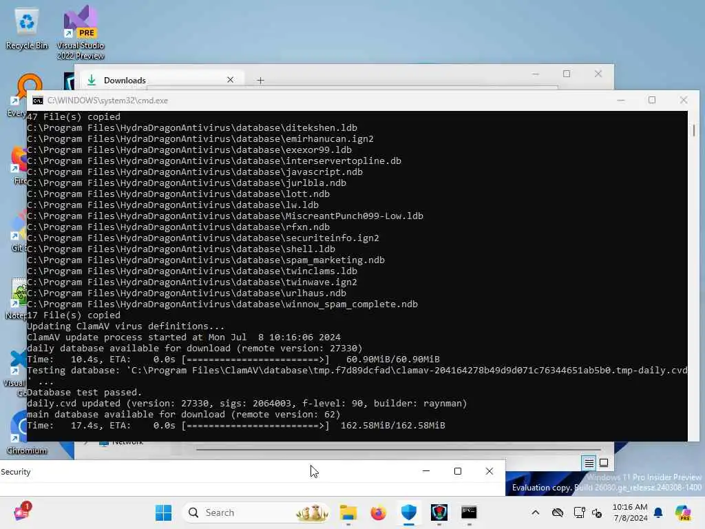Open network status tray icon

[x=579, y=512]
